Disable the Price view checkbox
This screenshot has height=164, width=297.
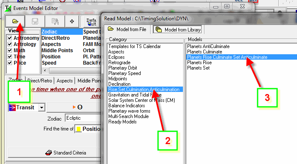coord(10,63)
